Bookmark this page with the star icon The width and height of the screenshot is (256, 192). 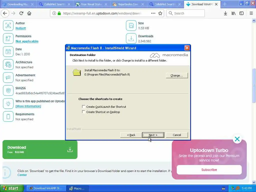160,13
